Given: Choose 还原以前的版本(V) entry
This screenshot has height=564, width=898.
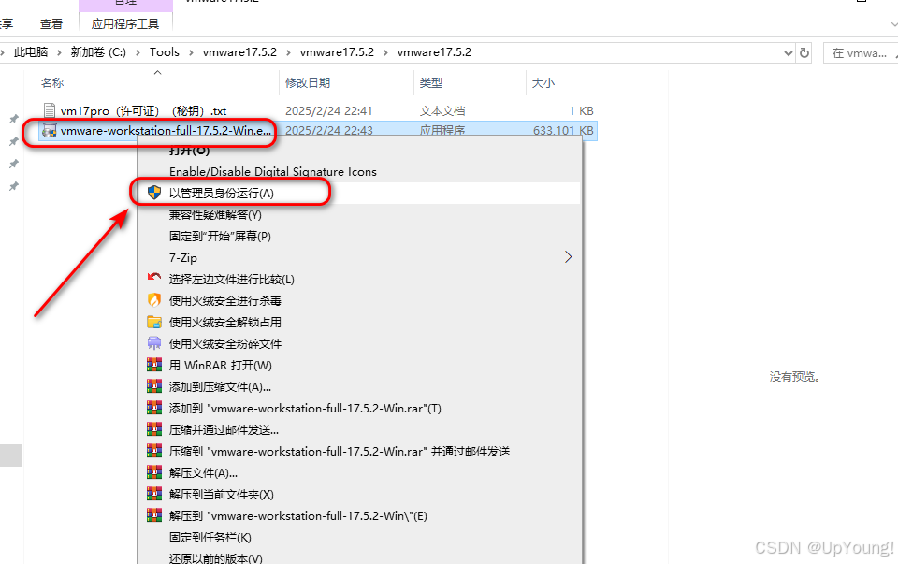Looking at the screenshot, I should (216, 557).
